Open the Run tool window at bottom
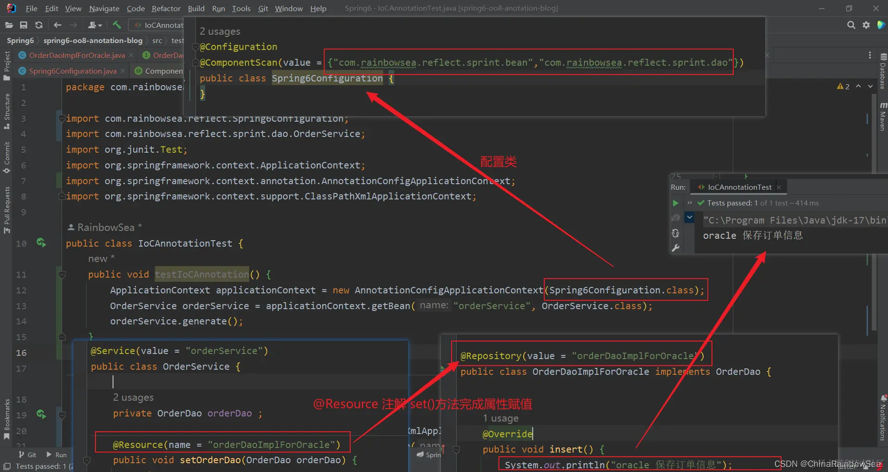 pos(57,455)
